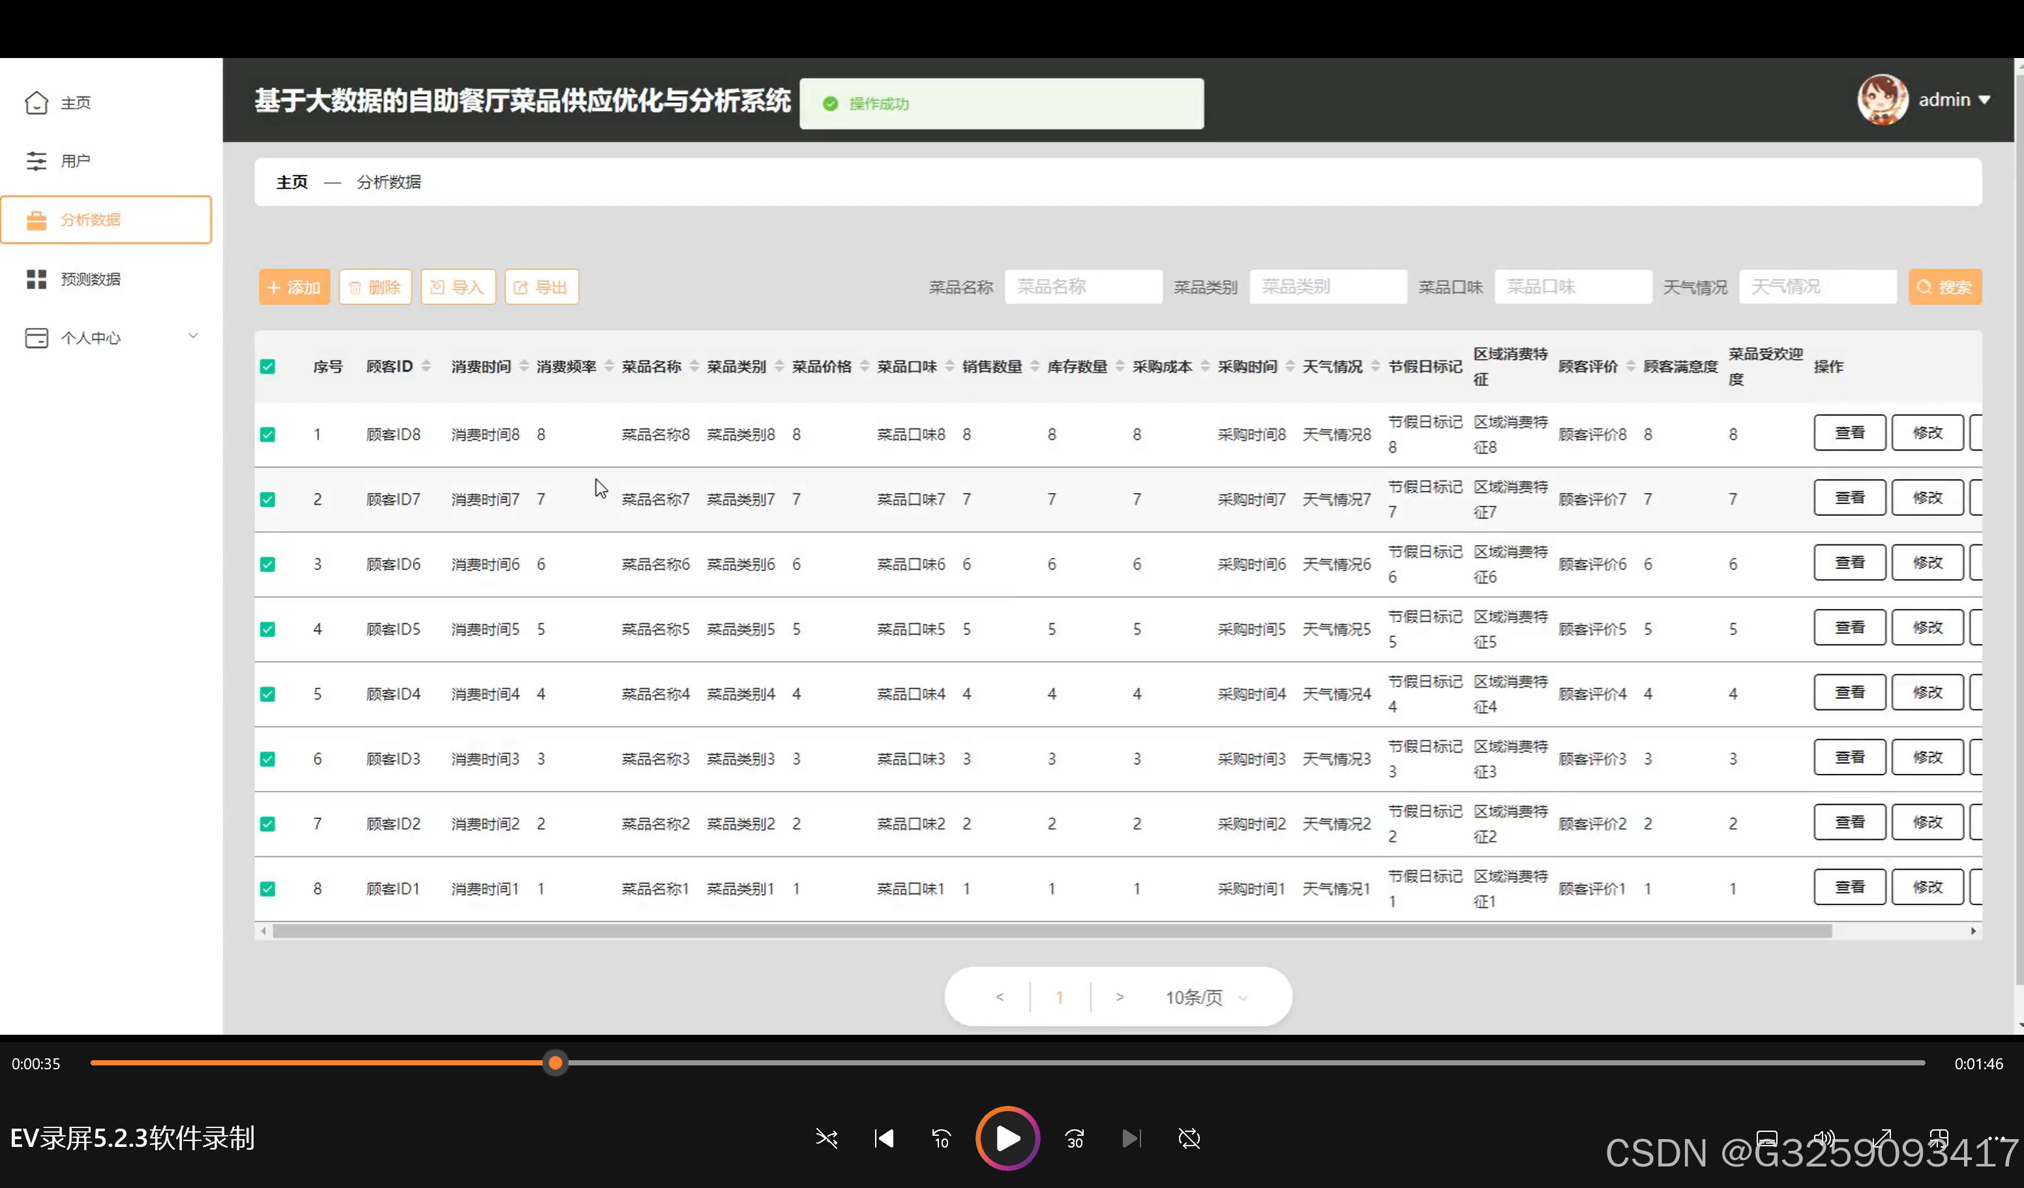The height and width of the screenshot is (1188, 2024).
Task: Click the shuffle icon in the player
Action: 826,1138
